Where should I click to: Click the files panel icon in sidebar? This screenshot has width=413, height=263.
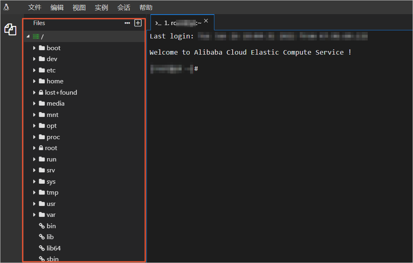[10, 29]
